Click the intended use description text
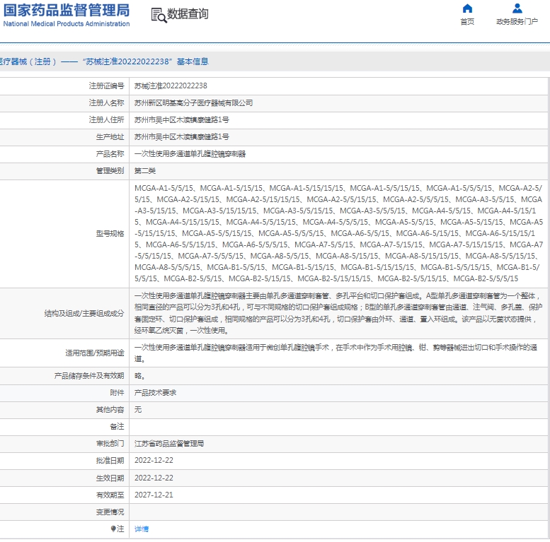 coord(336,353)
